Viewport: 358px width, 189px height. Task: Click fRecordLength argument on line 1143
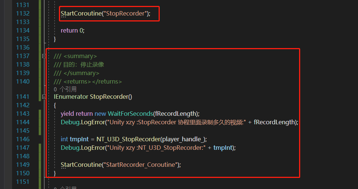[x=176, y=114]
